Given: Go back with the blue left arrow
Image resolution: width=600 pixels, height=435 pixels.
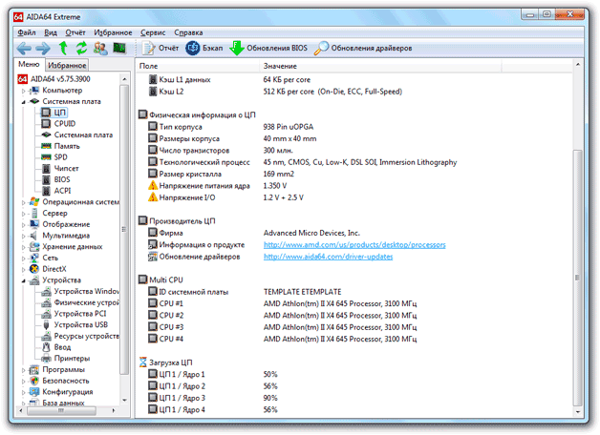Looking at the screenshot, I should click(x=24, y=48).
